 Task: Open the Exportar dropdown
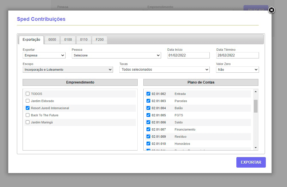[44, 55]
